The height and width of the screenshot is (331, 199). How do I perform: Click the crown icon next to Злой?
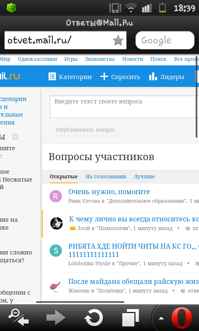click(73, 228)
